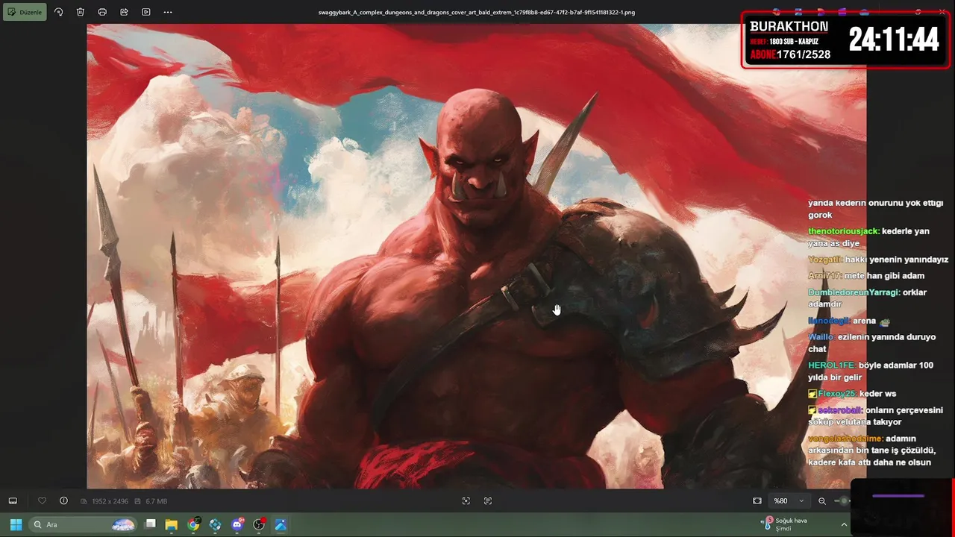Click the arena emote in chat
The image size is (955, 537).
click(x=885, y=321)
